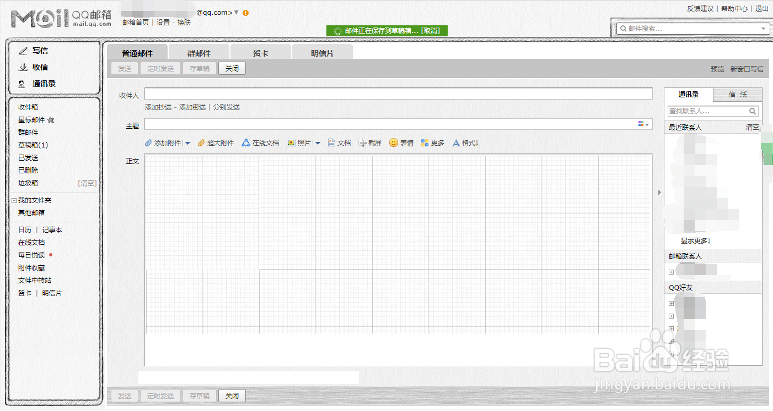This screenshot has width=773, height=411.
Task: Open 设置 settings link in header
Action: [x=163, y=23]
